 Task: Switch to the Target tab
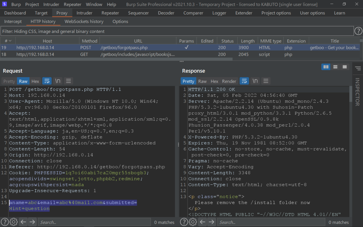[x=41, y=13]
